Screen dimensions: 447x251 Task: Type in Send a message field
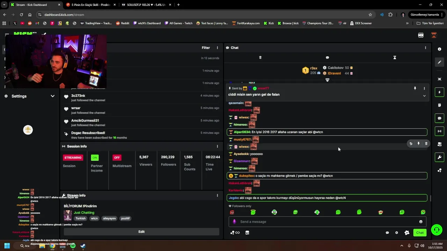pos(327,222)
